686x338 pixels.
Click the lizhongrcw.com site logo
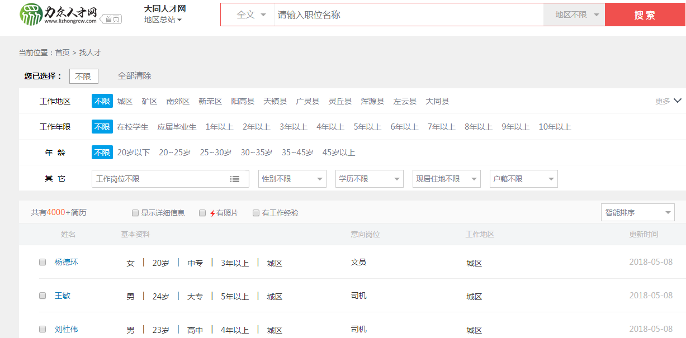[x=59, y=14]
